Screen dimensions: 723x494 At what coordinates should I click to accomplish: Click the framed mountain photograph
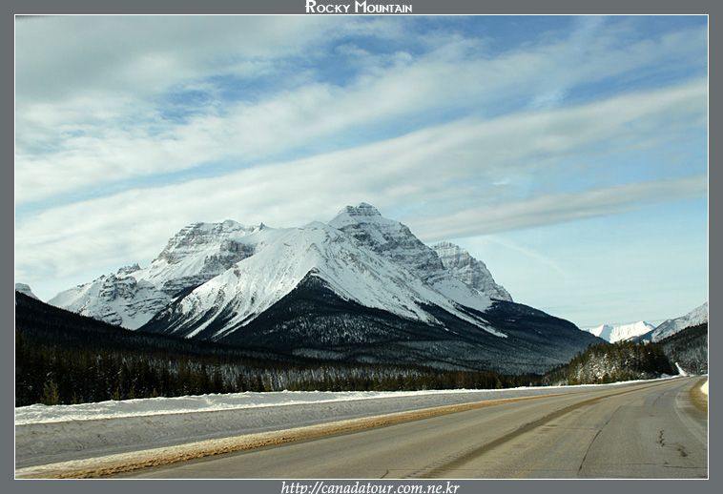(x=361, y=247)
